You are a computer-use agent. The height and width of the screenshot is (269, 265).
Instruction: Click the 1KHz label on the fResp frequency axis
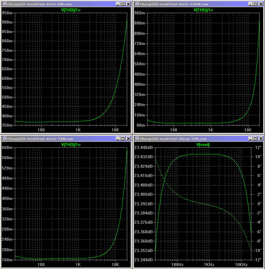(x=209, y=265)
